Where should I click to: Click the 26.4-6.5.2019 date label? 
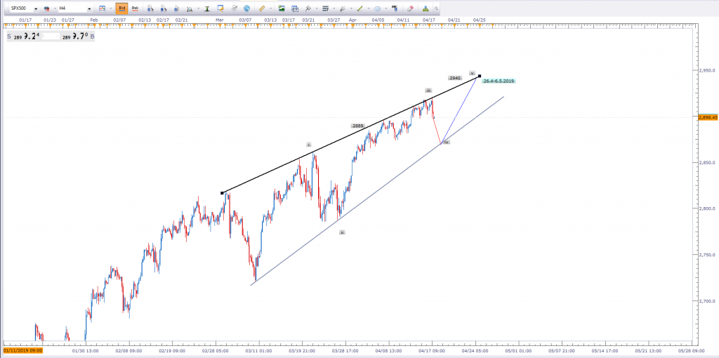pyautogui.click(x=499, y=81)
